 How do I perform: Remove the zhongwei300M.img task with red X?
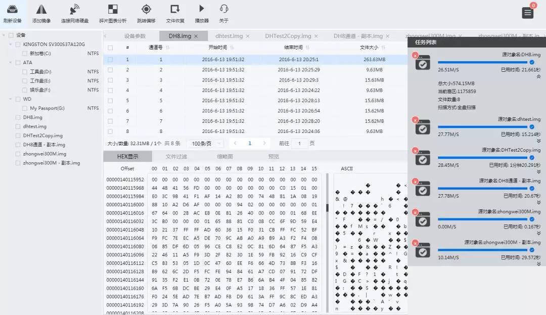click(x=415, y=212)
